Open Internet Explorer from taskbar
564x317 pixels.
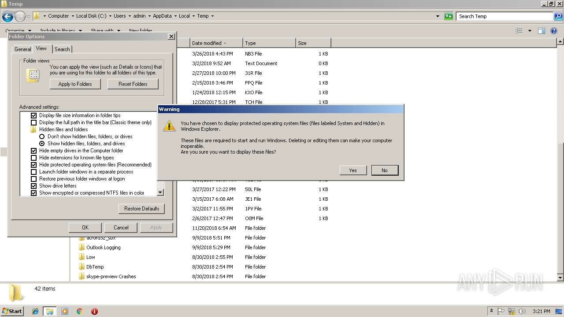tap(35, 311)
